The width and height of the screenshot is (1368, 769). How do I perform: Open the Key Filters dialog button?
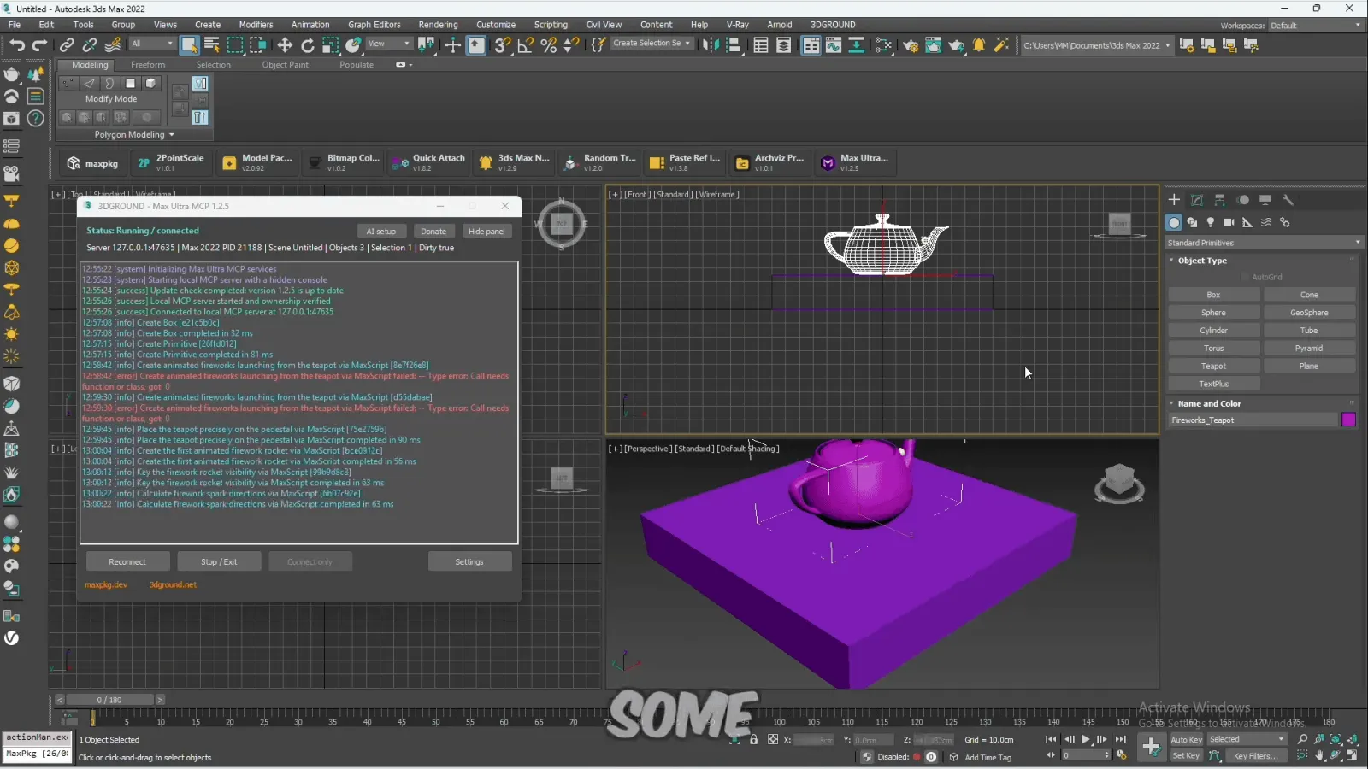(1255, 755)
